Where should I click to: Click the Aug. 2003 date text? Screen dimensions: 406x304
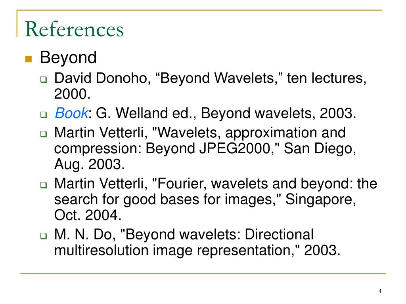point(89,164)
